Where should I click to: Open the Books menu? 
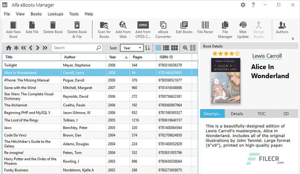[x=36, y=14]
